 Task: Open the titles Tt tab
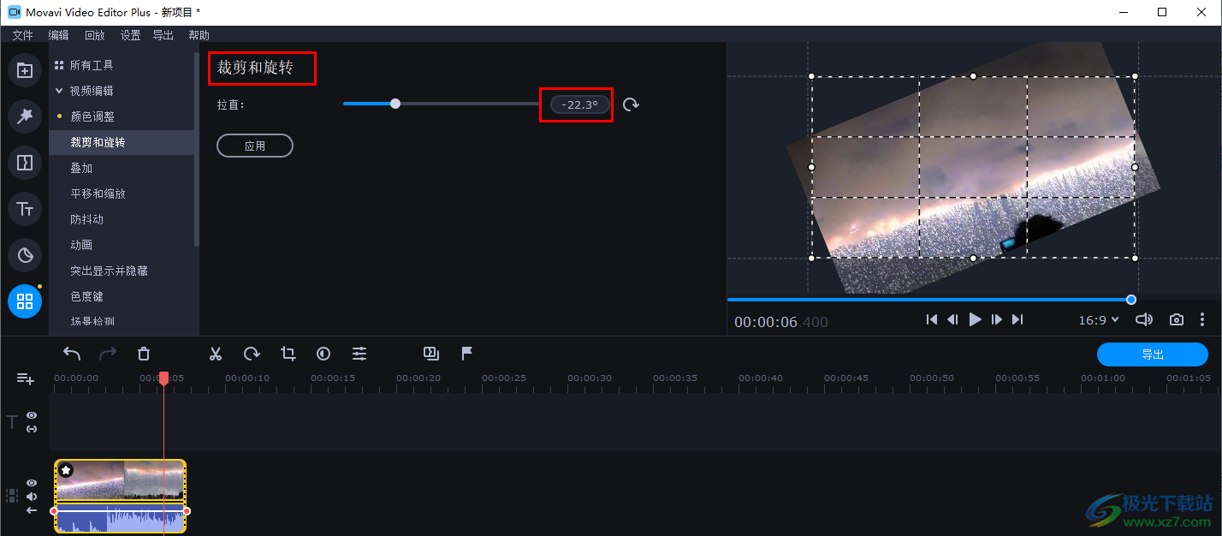(x=25, y=208)
